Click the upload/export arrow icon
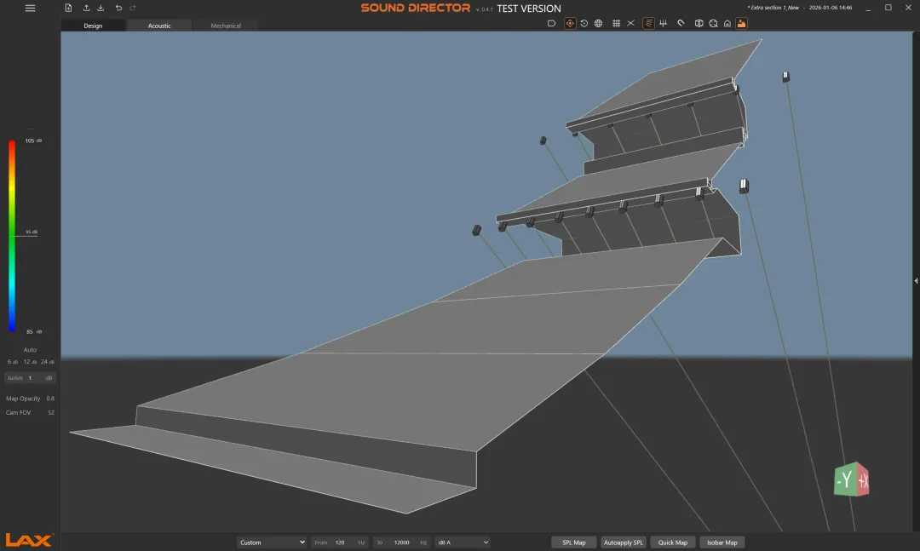The width and height of the screenshot is (920, 551). [86, 9]
